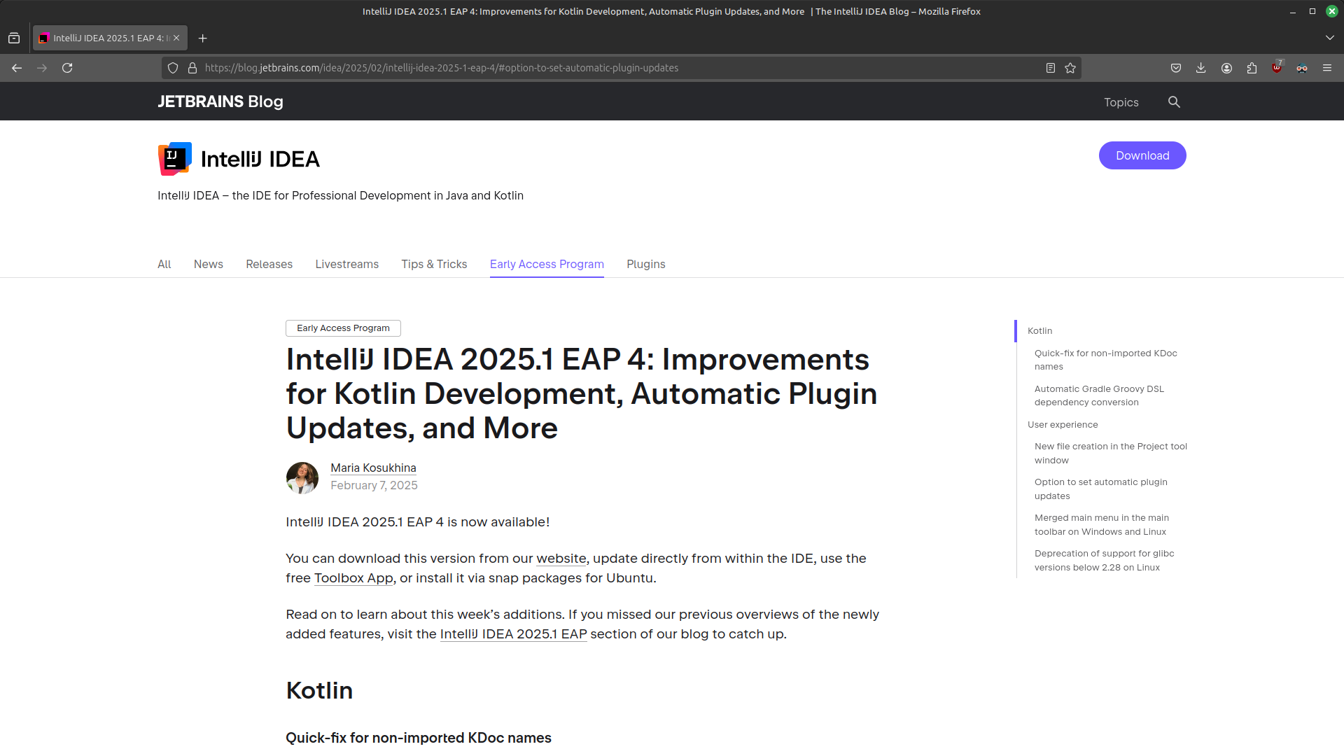Open extensions puzzle icon
Screen dimensions: 1344x756
[1252, 68]
